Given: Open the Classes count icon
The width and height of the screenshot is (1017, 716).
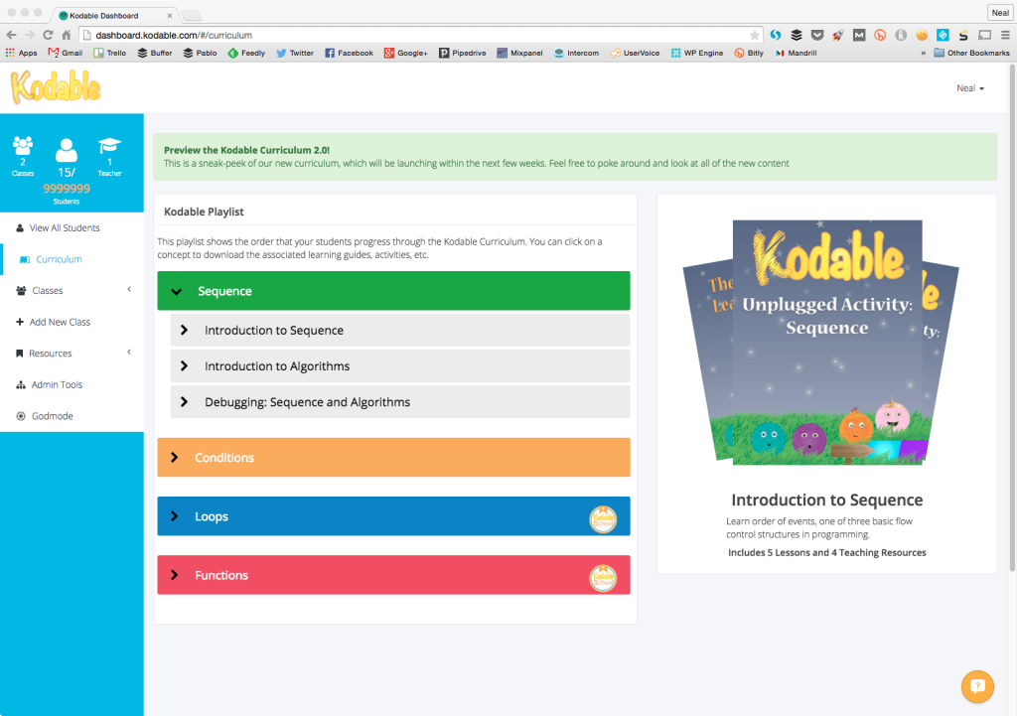Looking at the screenshot, I should 23,145.
